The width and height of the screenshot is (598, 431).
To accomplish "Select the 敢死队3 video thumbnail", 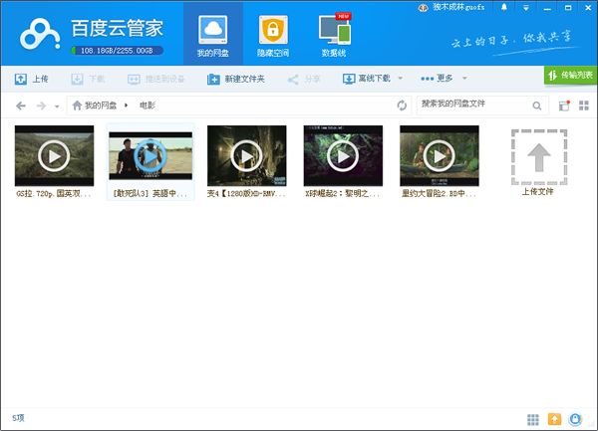I will (x=149, y=156).
